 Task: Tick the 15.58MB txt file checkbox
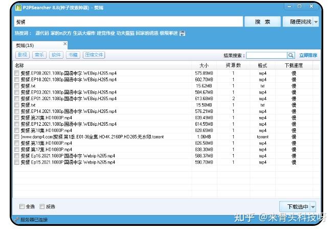click(x=17, y=105)
